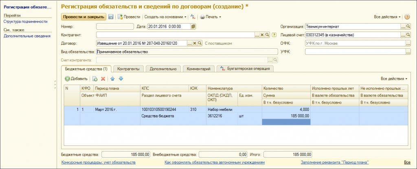Open the Договор selection list via ellipsis
This screenshot has width=417, height=169.
(189, 43)
